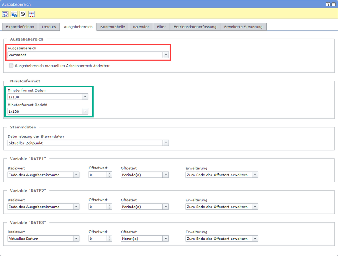Click the window icon in the title bar
The width and height of the screenshot is (338, 256).
tap(333, 4)
